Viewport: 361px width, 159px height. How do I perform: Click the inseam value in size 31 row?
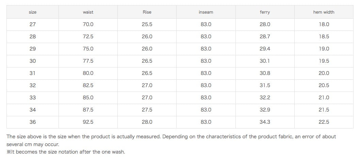(x=206, y=73)
